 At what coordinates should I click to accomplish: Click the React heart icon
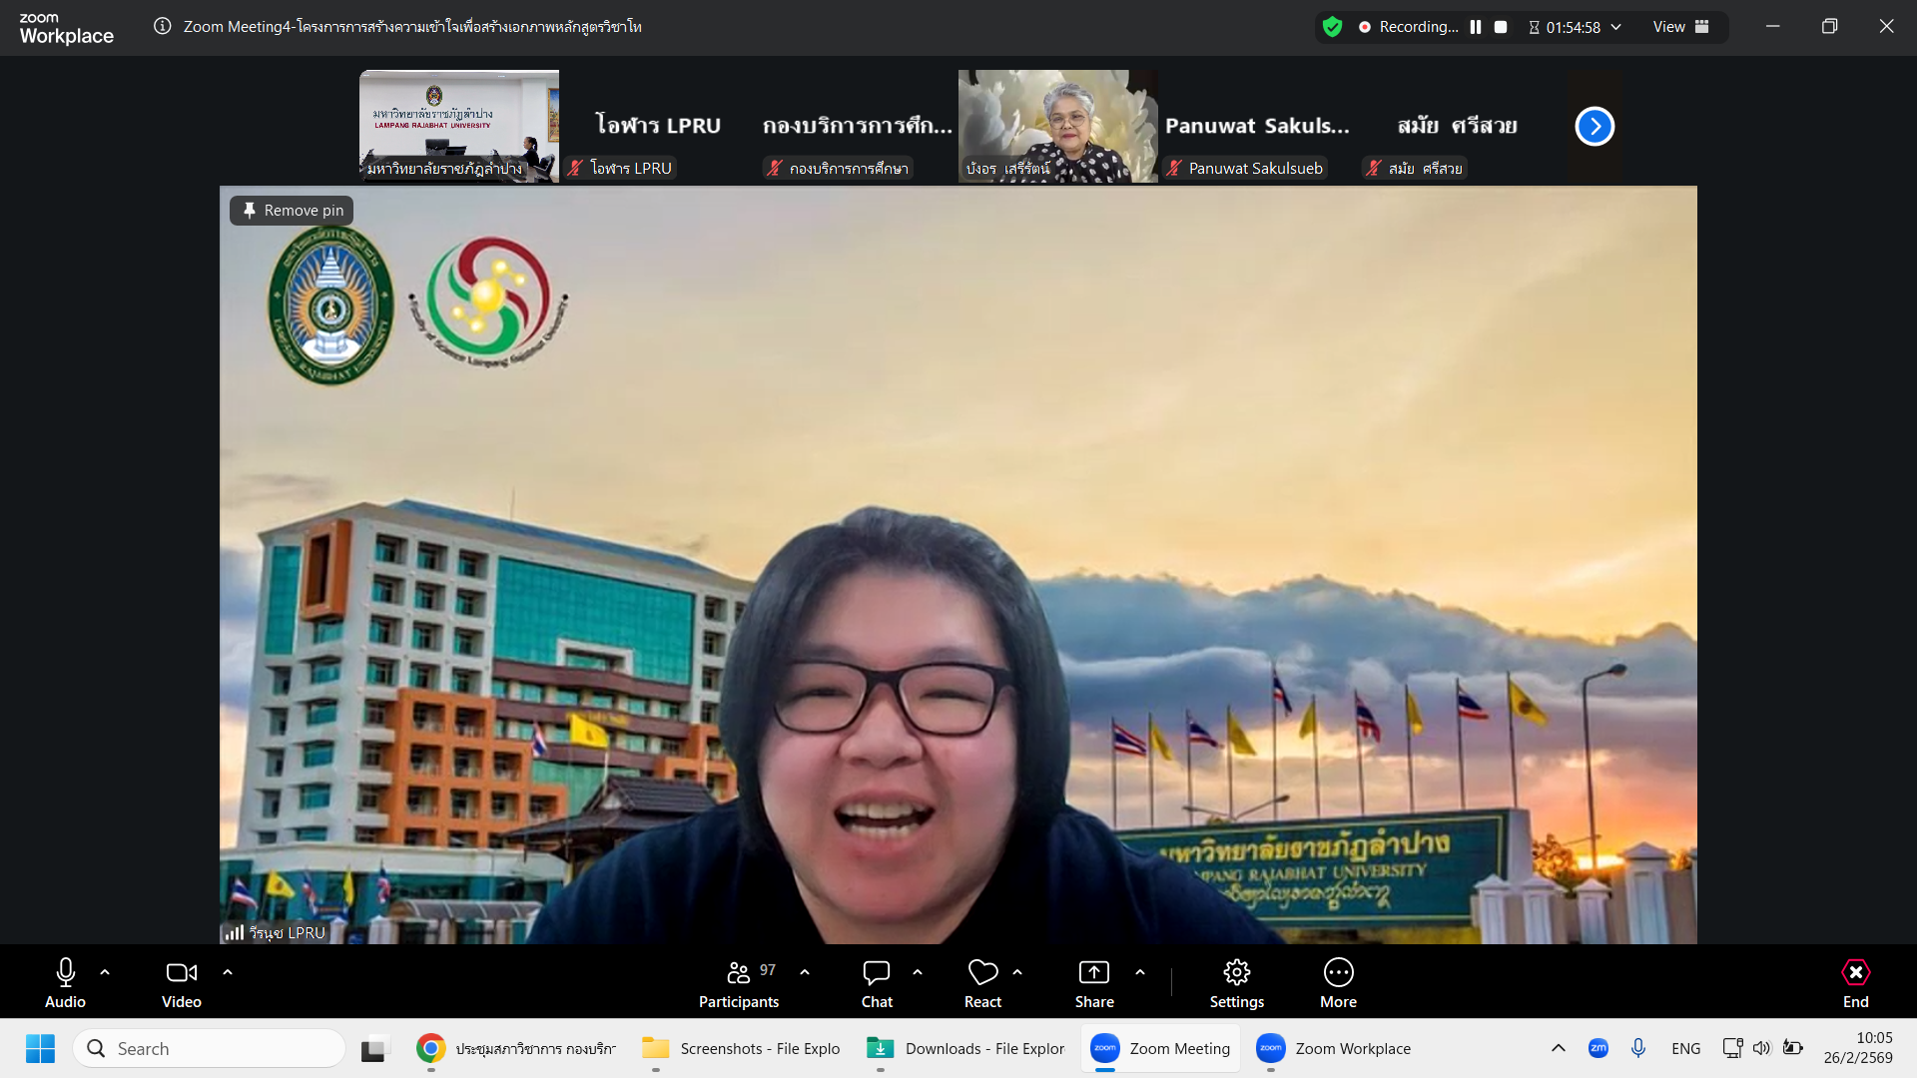point(982,973)
